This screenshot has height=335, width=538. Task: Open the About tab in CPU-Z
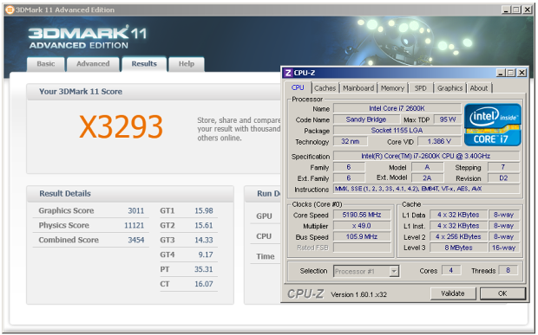pos(479,88)
